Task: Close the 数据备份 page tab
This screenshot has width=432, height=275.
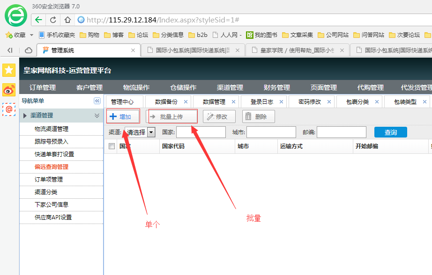Action: click(x=186, y=102)
